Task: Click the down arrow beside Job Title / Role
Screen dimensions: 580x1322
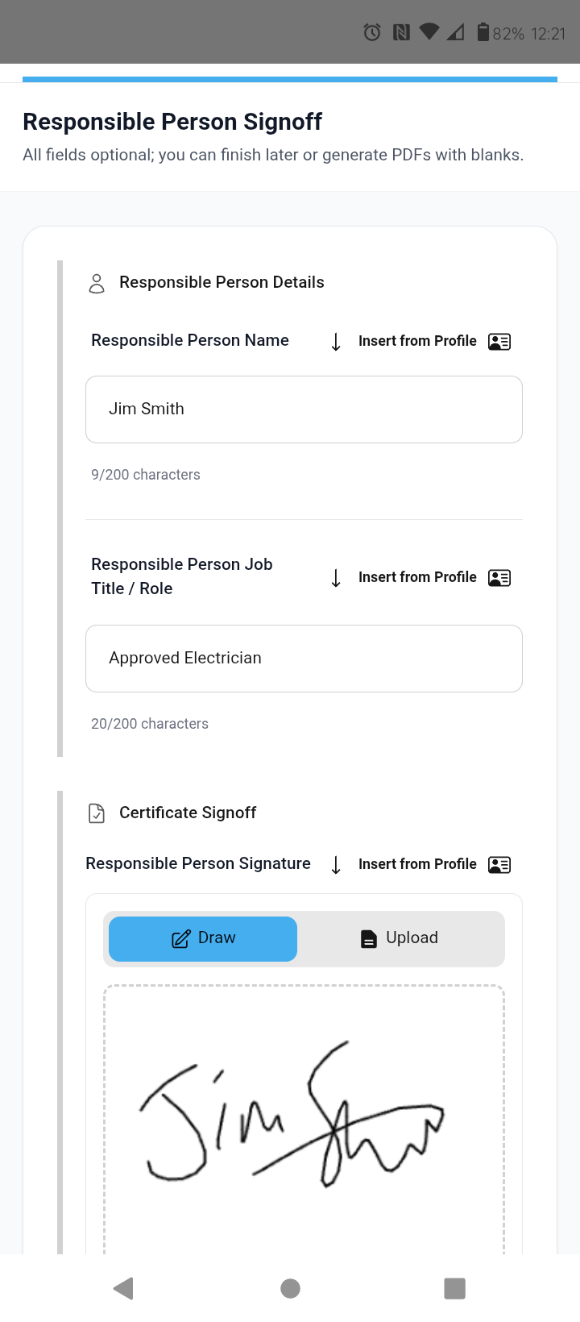Action: click(x=335, y=577)
